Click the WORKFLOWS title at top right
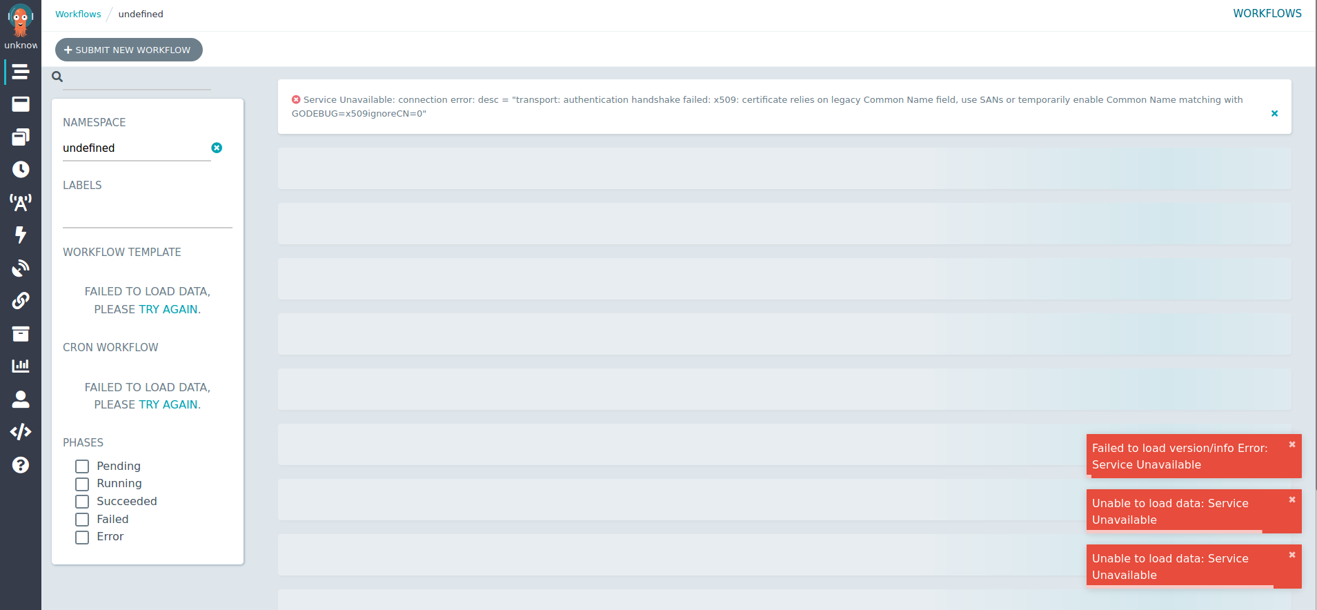Image resolution: width=1317 pixels, height=610 pixels. [1267, 13]
